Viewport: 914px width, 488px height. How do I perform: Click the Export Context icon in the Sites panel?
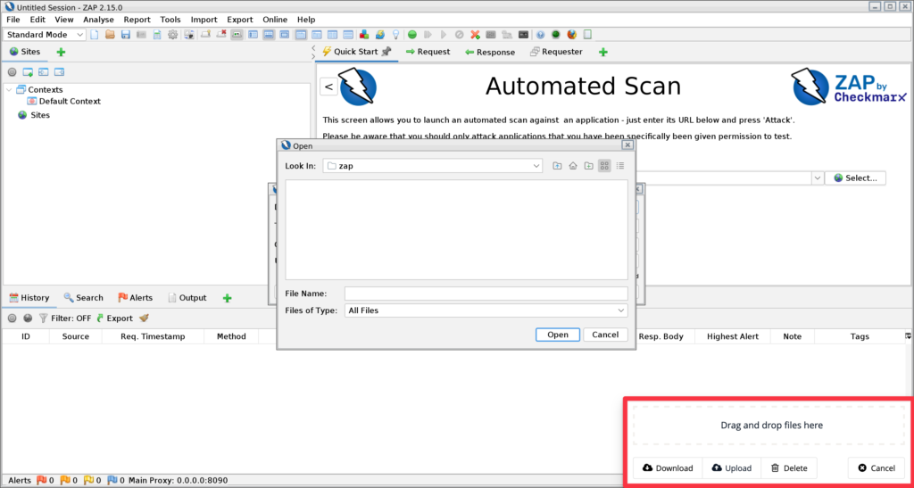click(x=59, y=72)
